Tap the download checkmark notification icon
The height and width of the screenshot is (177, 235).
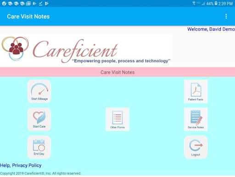pos(40,3)
